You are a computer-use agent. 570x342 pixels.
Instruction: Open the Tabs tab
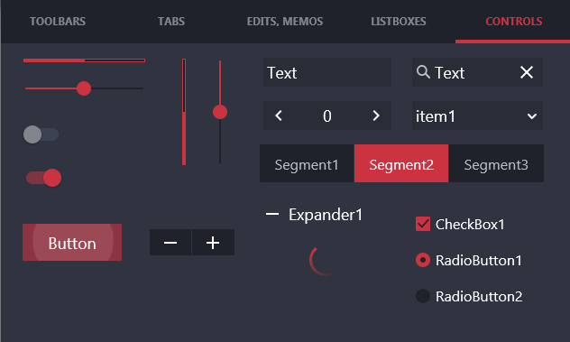[x=171, y=22]
